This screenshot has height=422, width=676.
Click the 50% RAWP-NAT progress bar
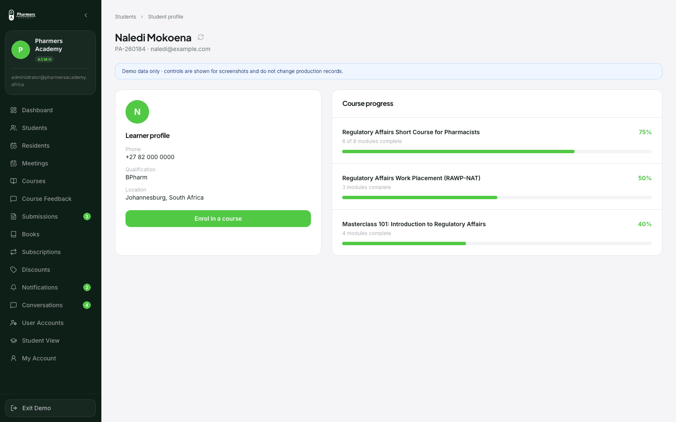[x=497, y=197]
